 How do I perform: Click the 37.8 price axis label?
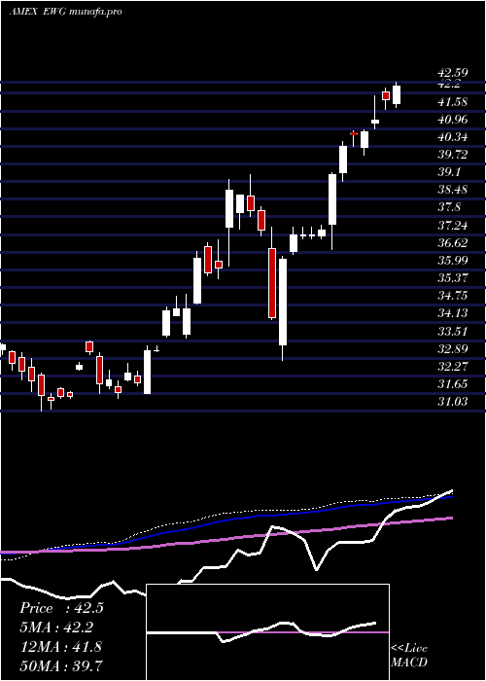coord(448,207)
